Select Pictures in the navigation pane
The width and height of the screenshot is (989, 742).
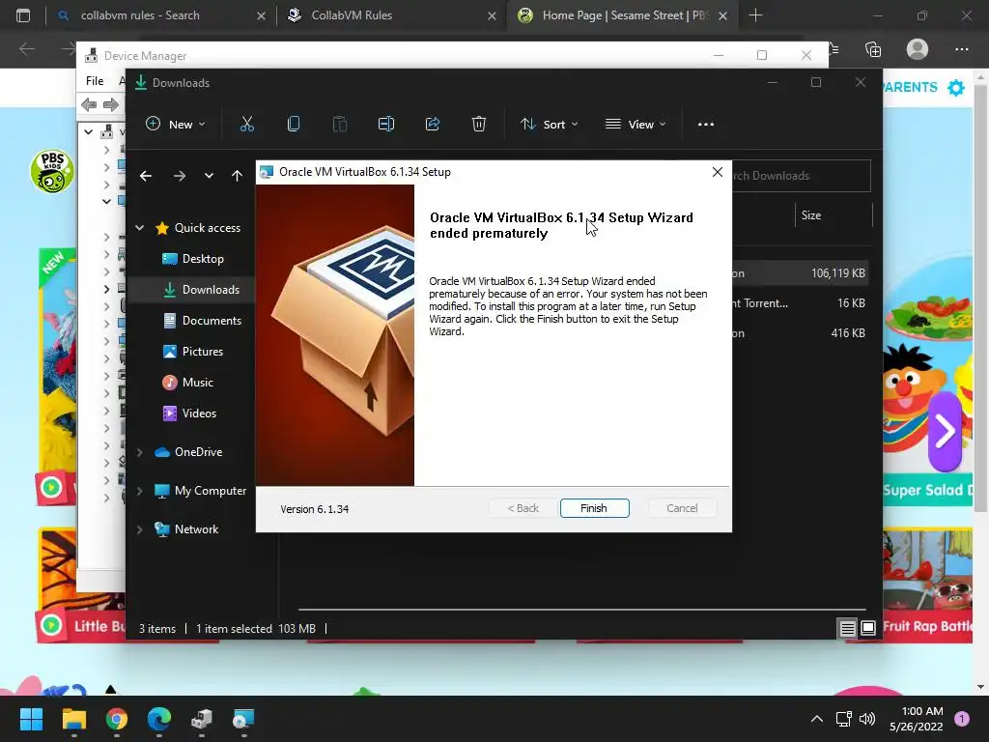pos(194,352)
